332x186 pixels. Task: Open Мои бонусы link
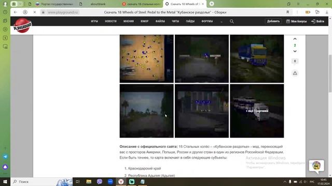pyautogui.click(x=296, y=21)
